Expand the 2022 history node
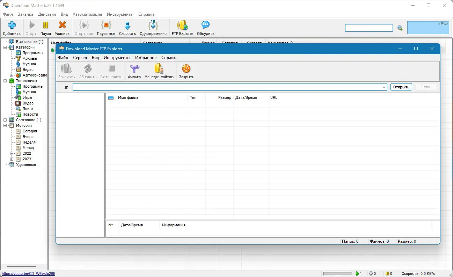This screenshot has width=453, height=277. (x=12, y=153)
